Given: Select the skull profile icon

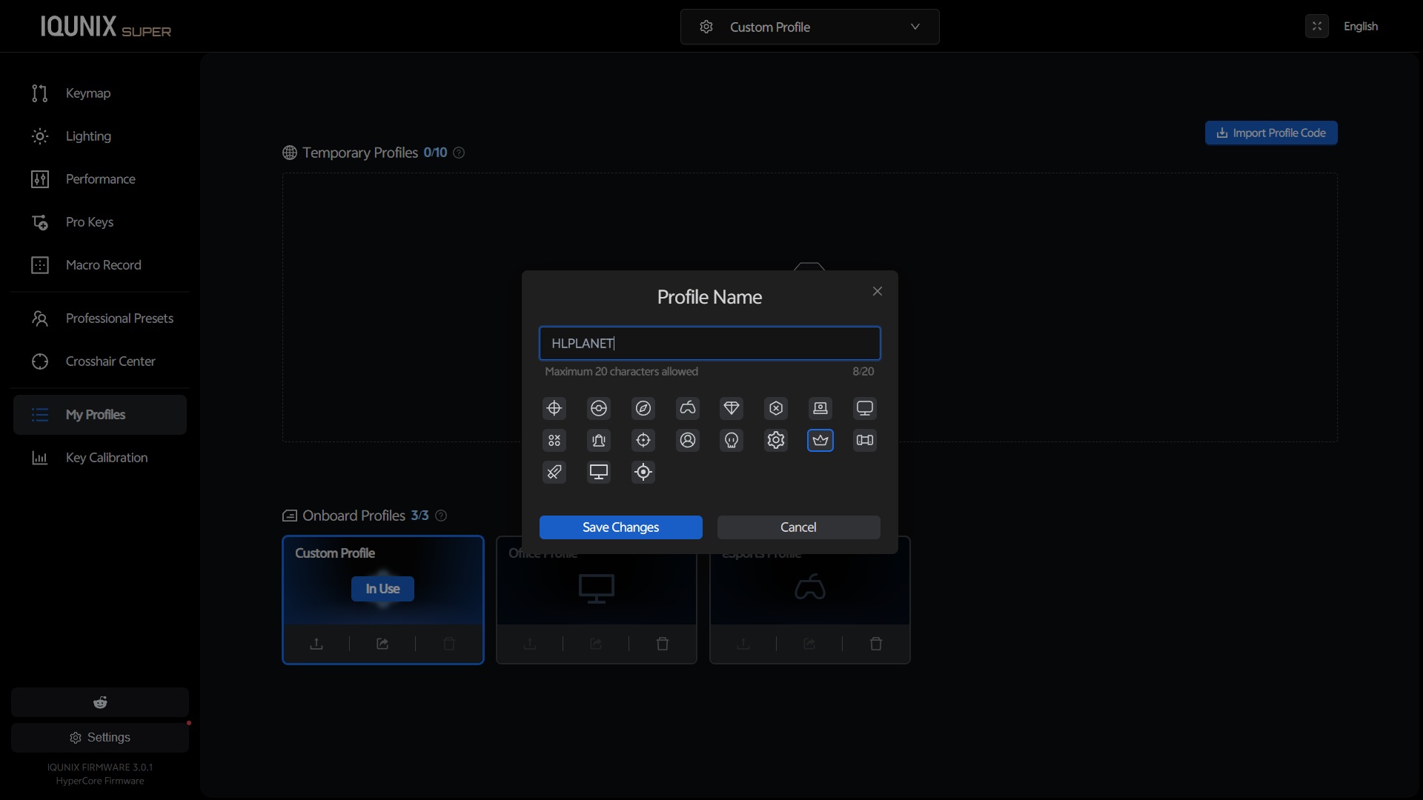Looking at the screenshot, I should click(732, 440).
